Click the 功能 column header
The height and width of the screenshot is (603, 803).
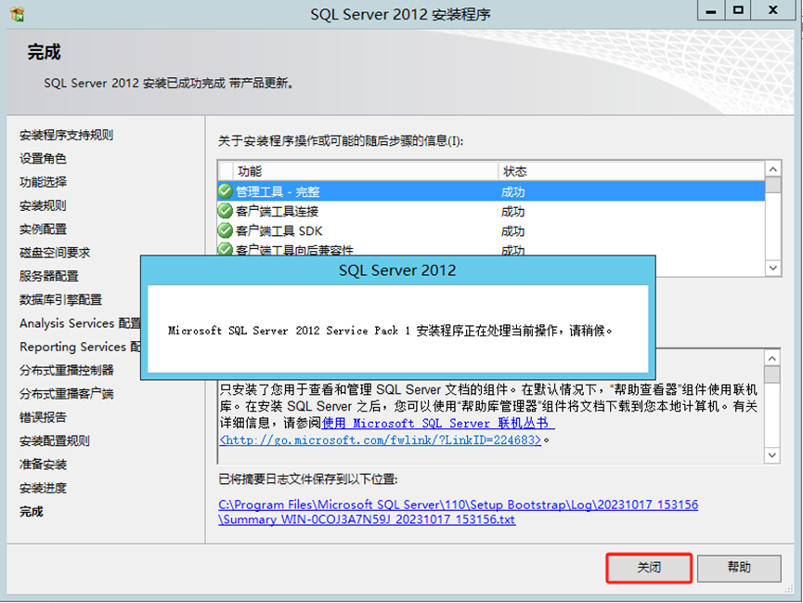(x=366, y=171)
